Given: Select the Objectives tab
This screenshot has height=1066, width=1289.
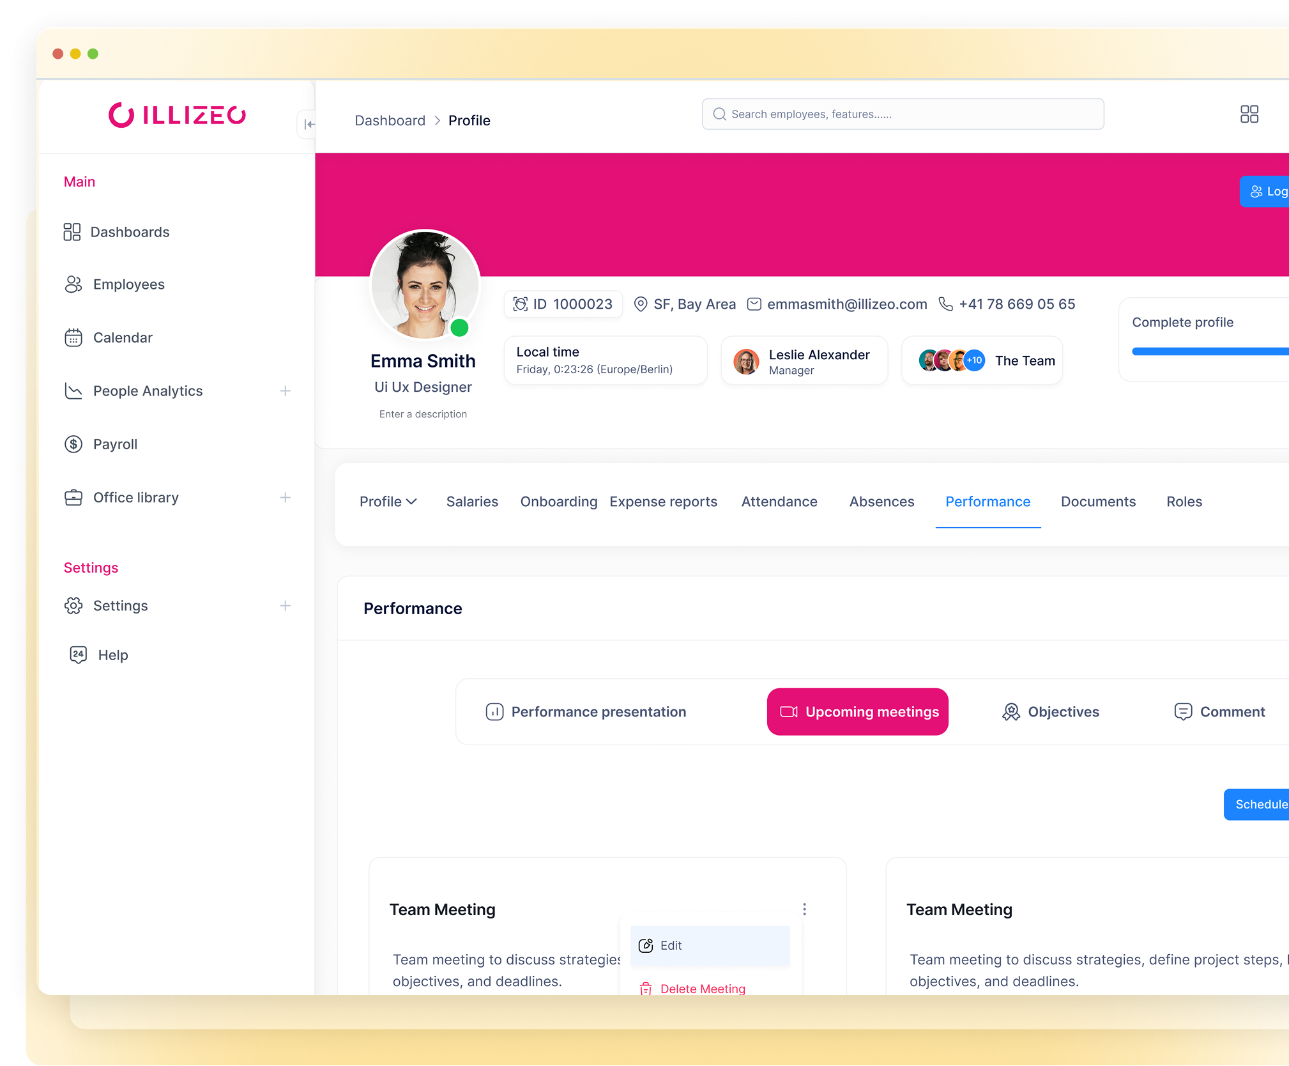Looking at the screenshot, I should tap(1050, 712).
